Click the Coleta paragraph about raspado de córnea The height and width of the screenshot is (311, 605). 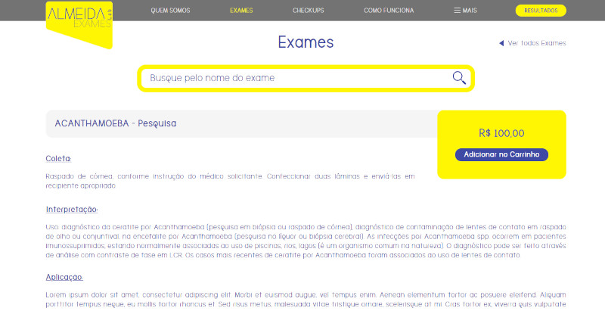pyautogui.click(x=230, y=181)
